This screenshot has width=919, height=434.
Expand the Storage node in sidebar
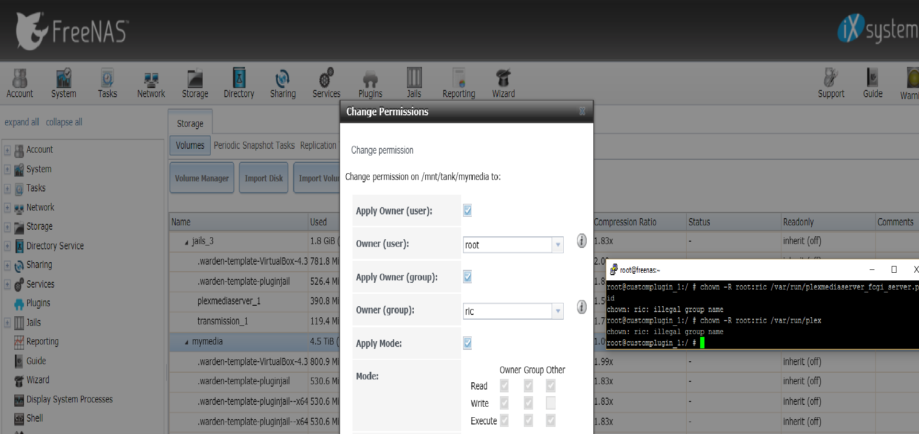pyautogui.click(x=7, y=227)
